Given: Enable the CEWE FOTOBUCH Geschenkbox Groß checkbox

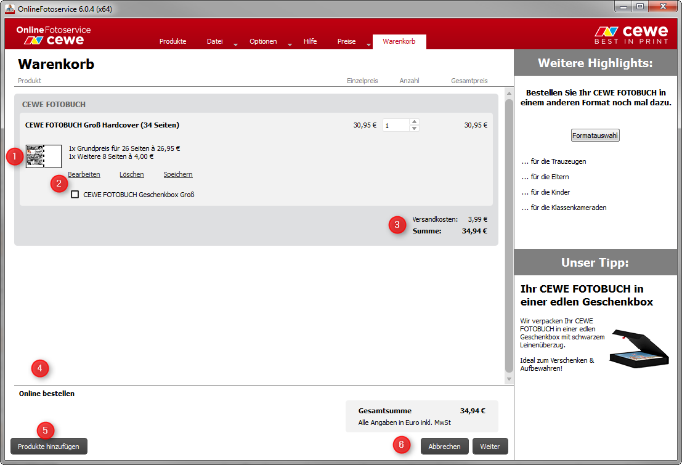Looking at the screenshot, I should pyautogui.click(x=75, y=195).
